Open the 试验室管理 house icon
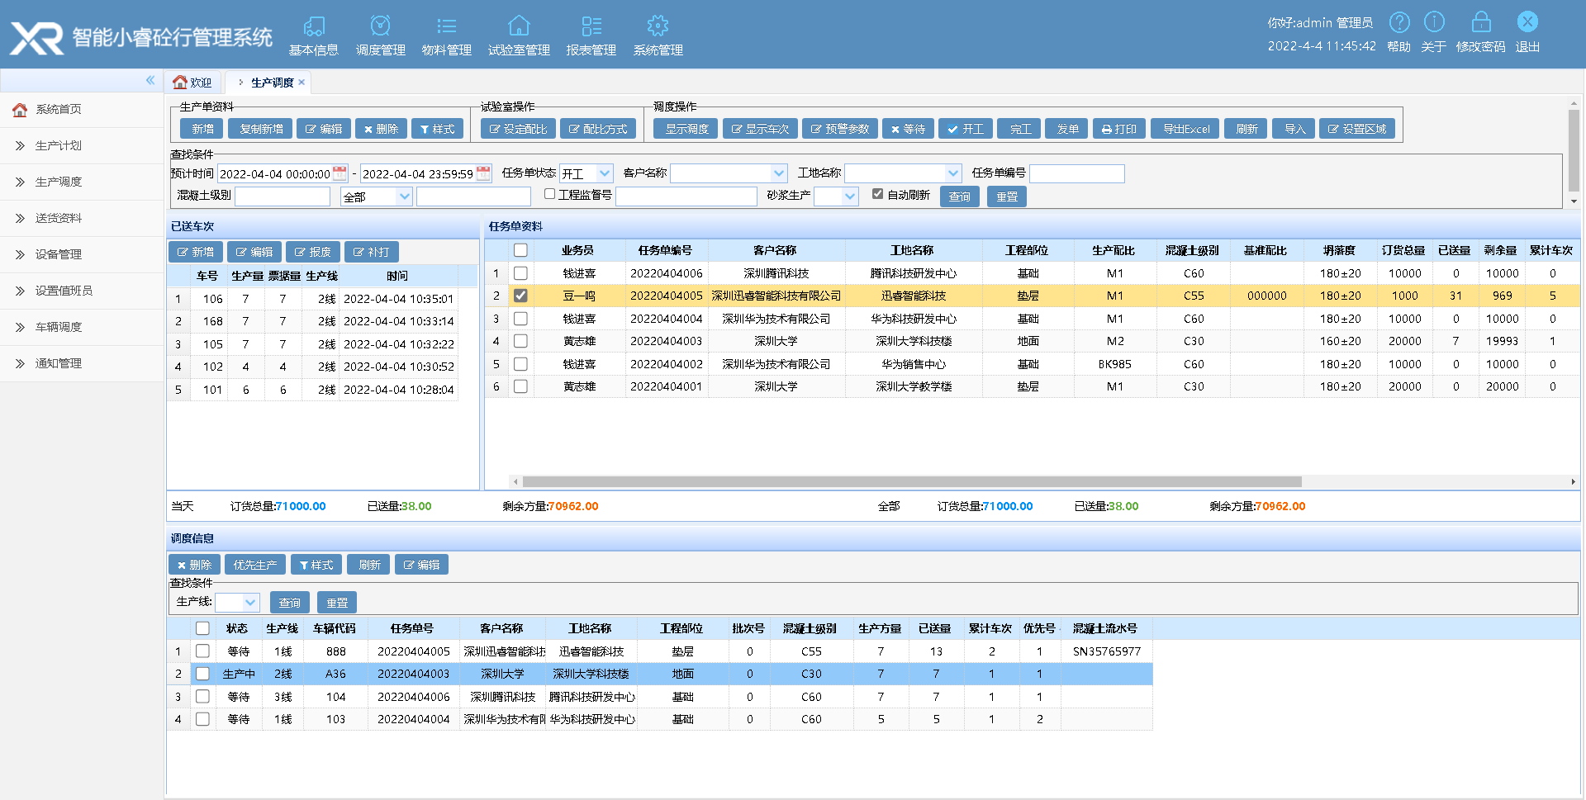The image size is (1586, 800). coord(519,26)
